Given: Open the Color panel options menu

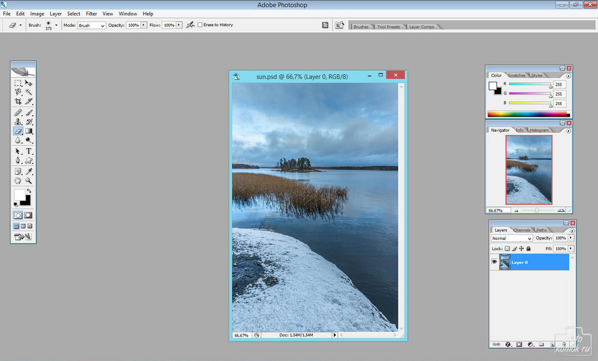Looking at the screenshot, I should tap(568, 76).
